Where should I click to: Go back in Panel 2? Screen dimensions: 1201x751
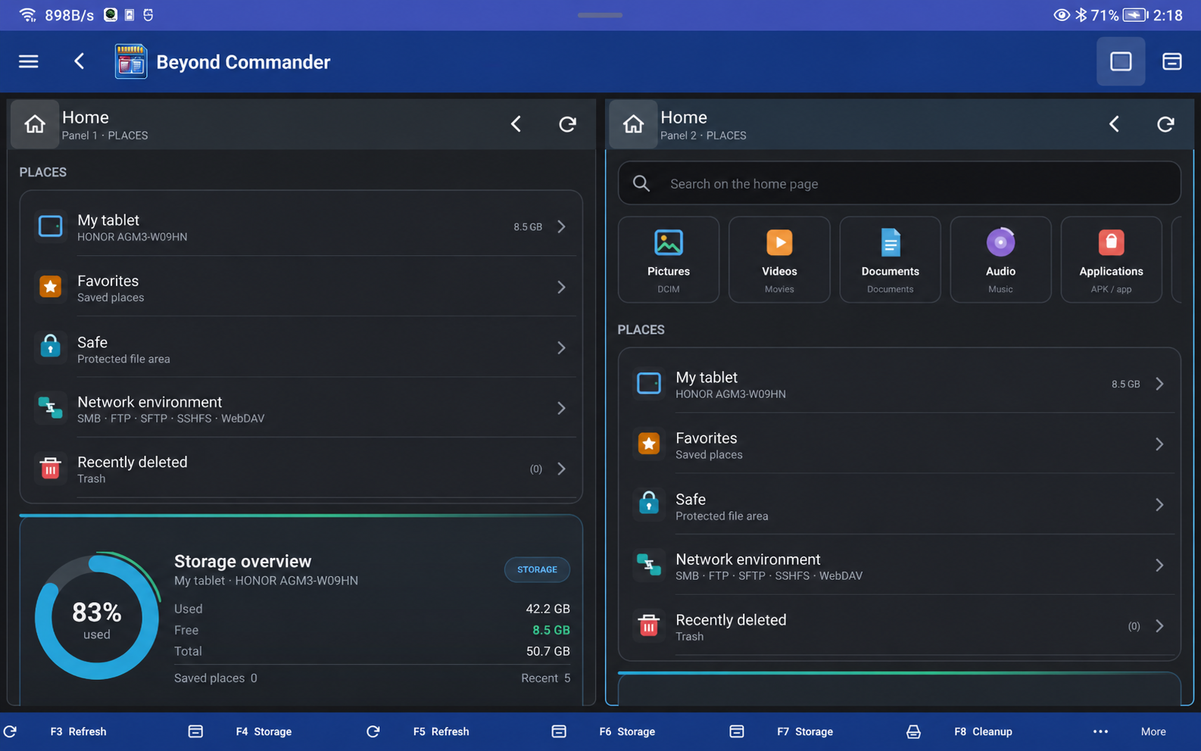[x=1114, y=124]
